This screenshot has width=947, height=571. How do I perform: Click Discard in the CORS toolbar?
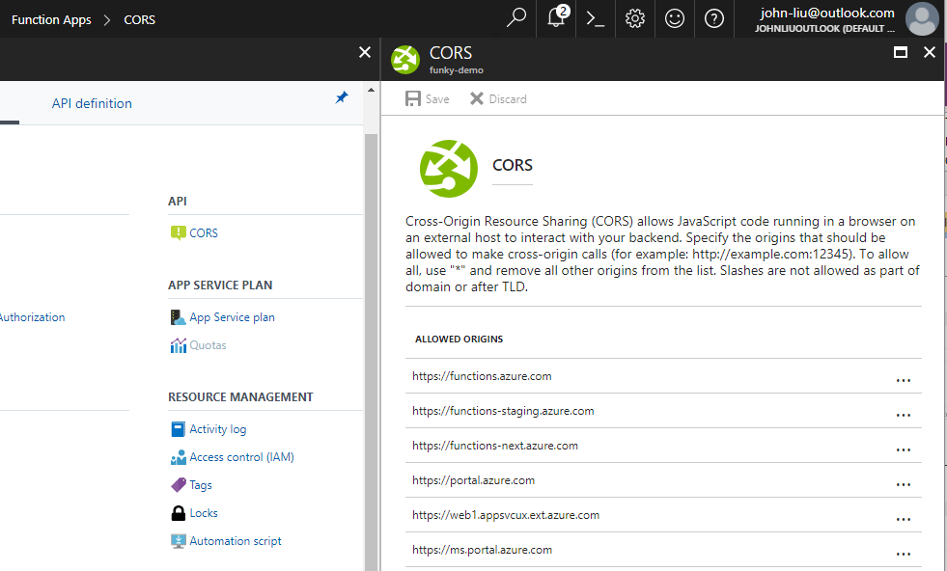[x=498, y=99]
